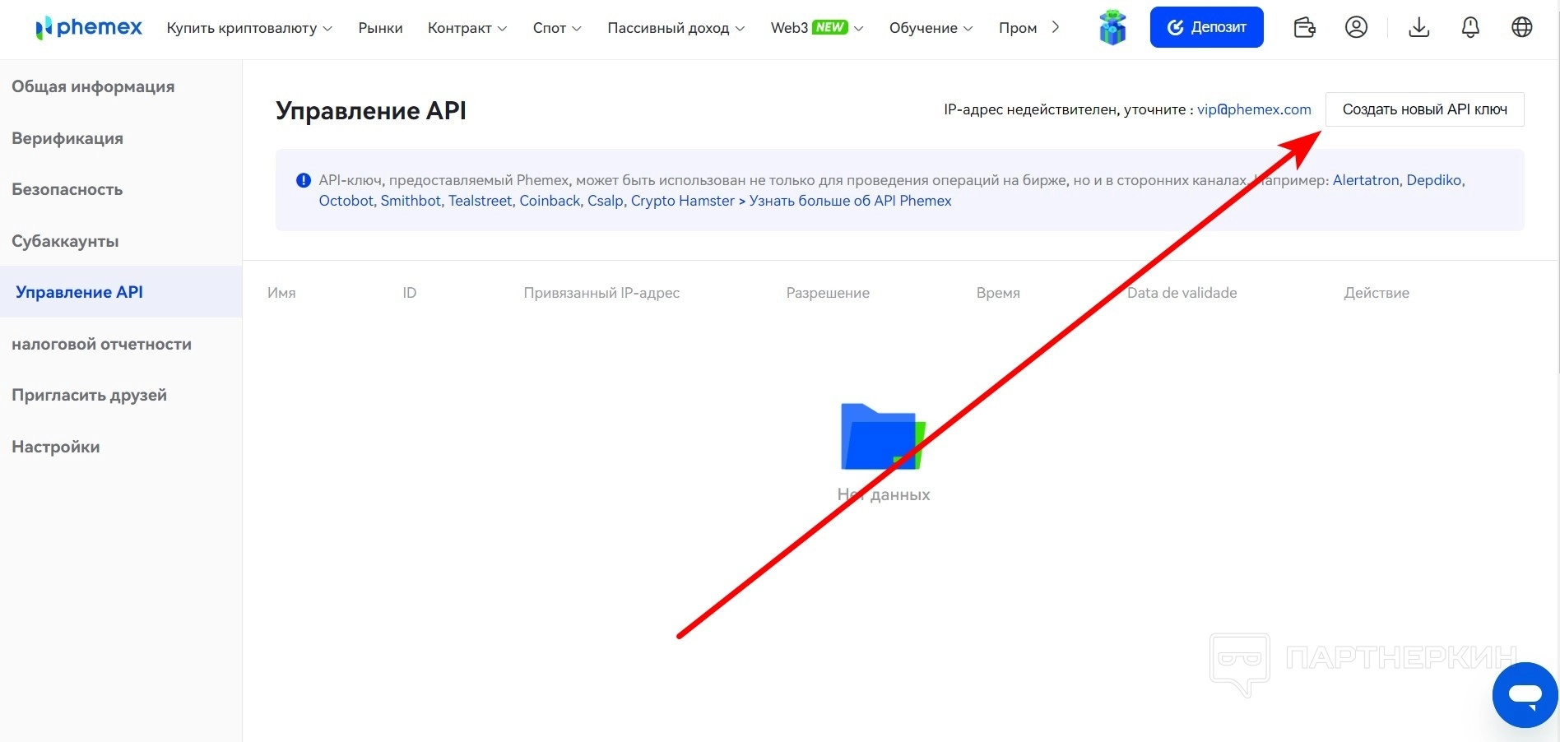This screenshot has width=1560, height=742.
Task: Click the download app icon
Action: tap(1419, 28)
